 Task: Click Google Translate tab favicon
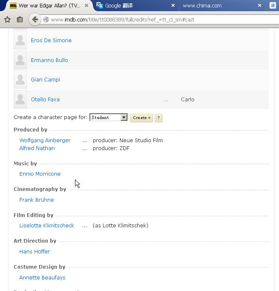[x=100, y=5]
